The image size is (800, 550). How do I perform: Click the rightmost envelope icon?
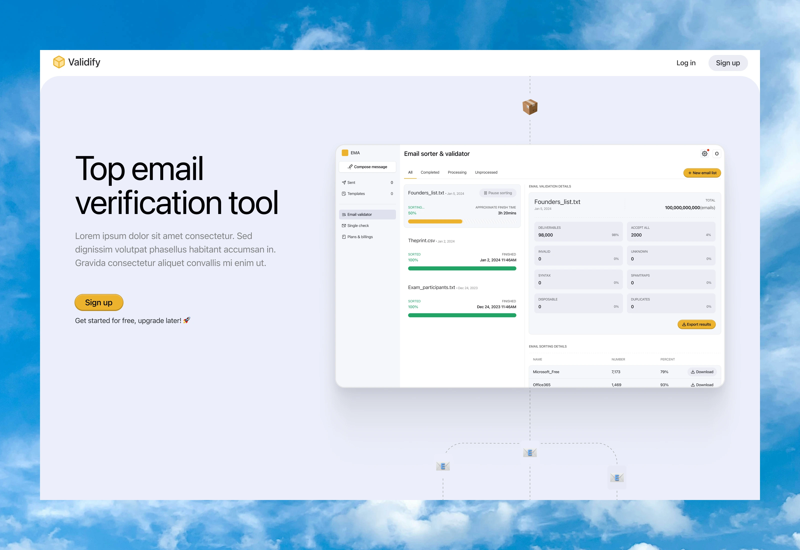coord(617,478)
